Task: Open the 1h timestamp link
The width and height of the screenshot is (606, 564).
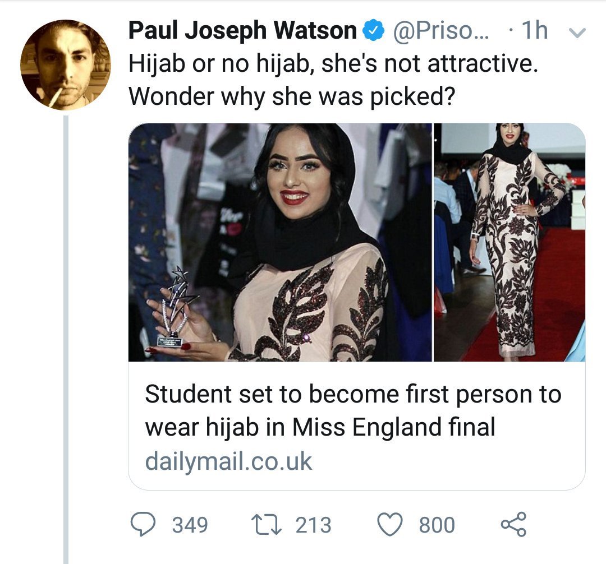Action: [534, 31]
